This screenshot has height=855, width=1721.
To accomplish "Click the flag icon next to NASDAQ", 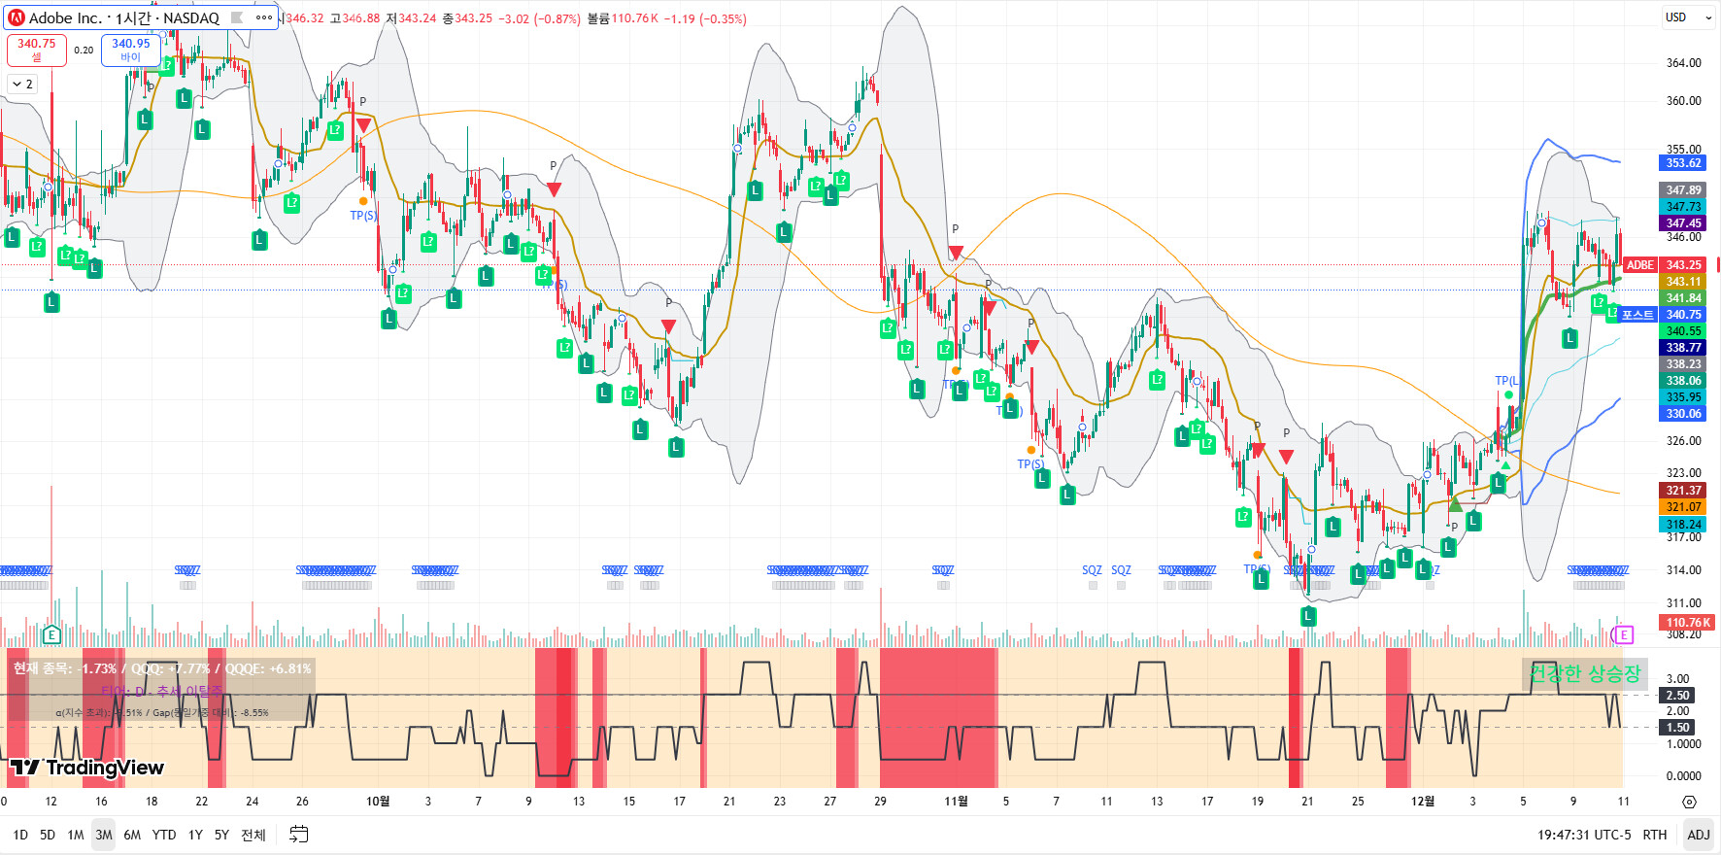I will pyautogui.click(x=236, y=17).
